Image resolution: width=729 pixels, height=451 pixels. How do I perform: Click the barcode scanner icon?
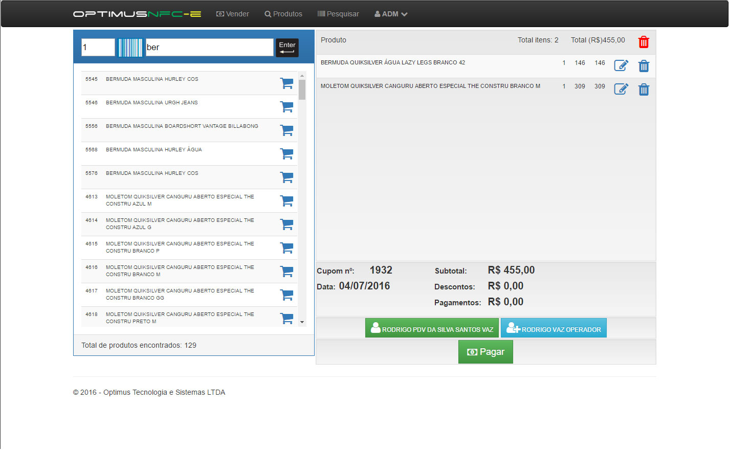[x=130, y=48]
